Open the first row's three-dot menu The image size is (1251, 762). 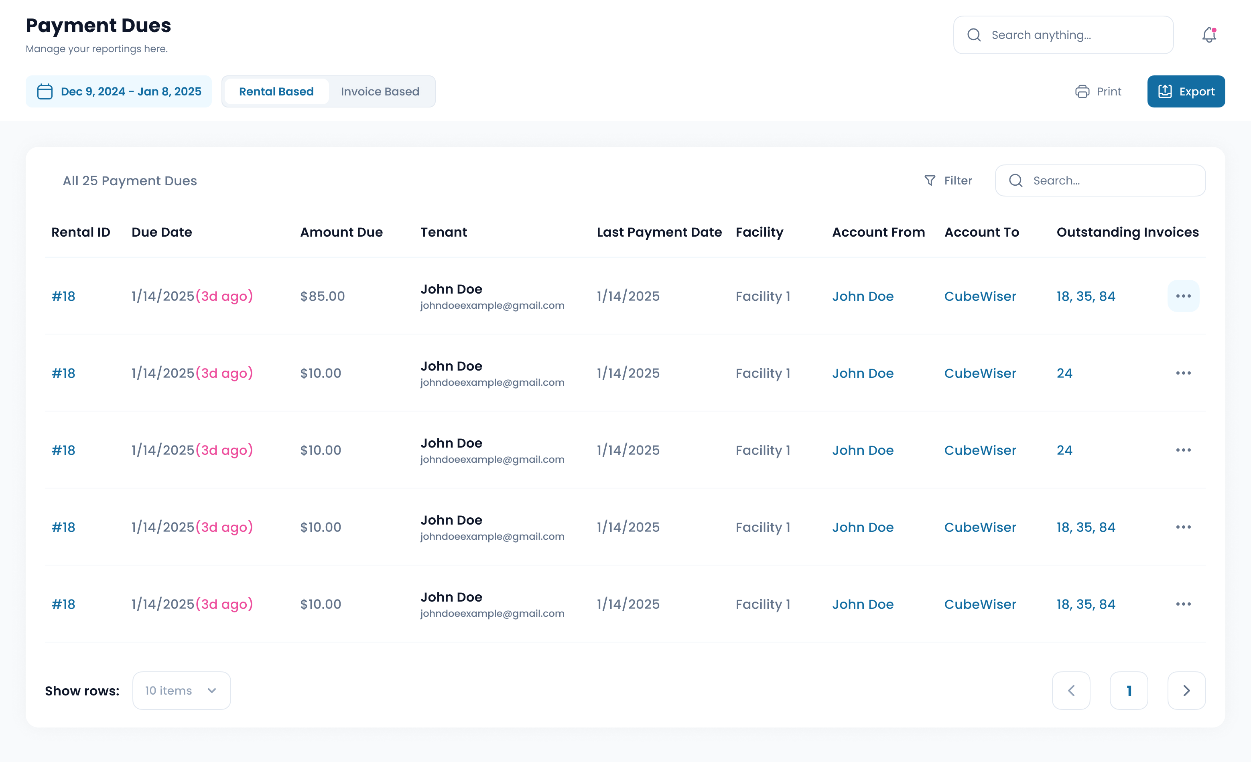pos(1183,296)
